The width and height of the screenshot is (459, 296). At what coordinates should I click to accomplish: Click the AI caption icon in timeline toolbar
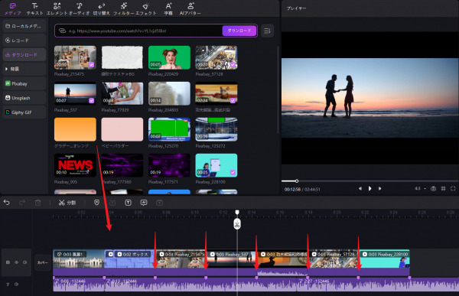[144, 203]
